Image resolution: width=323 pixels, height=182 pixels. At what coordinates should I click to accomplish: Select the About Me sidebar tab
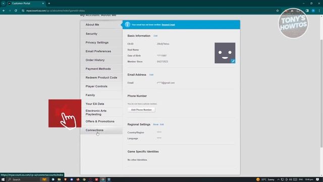101,25
